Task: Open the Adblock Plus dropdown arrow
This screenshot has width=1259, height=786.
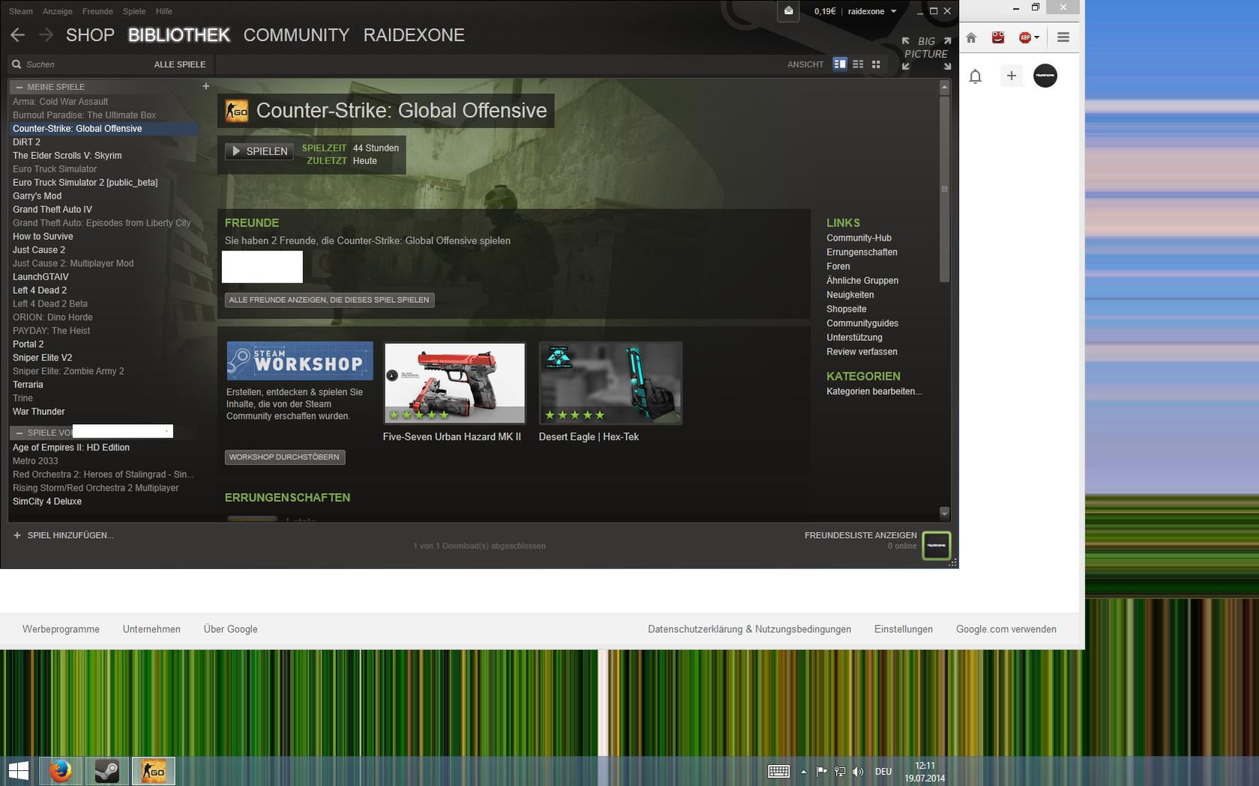Action: point(1037,37)
